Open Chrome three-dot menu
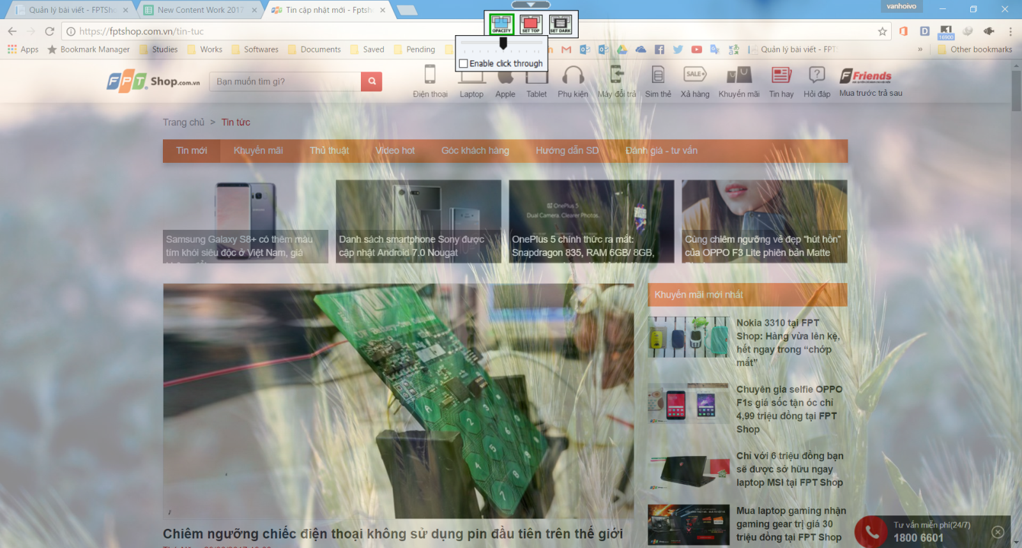 click(x=1010, y=31)
